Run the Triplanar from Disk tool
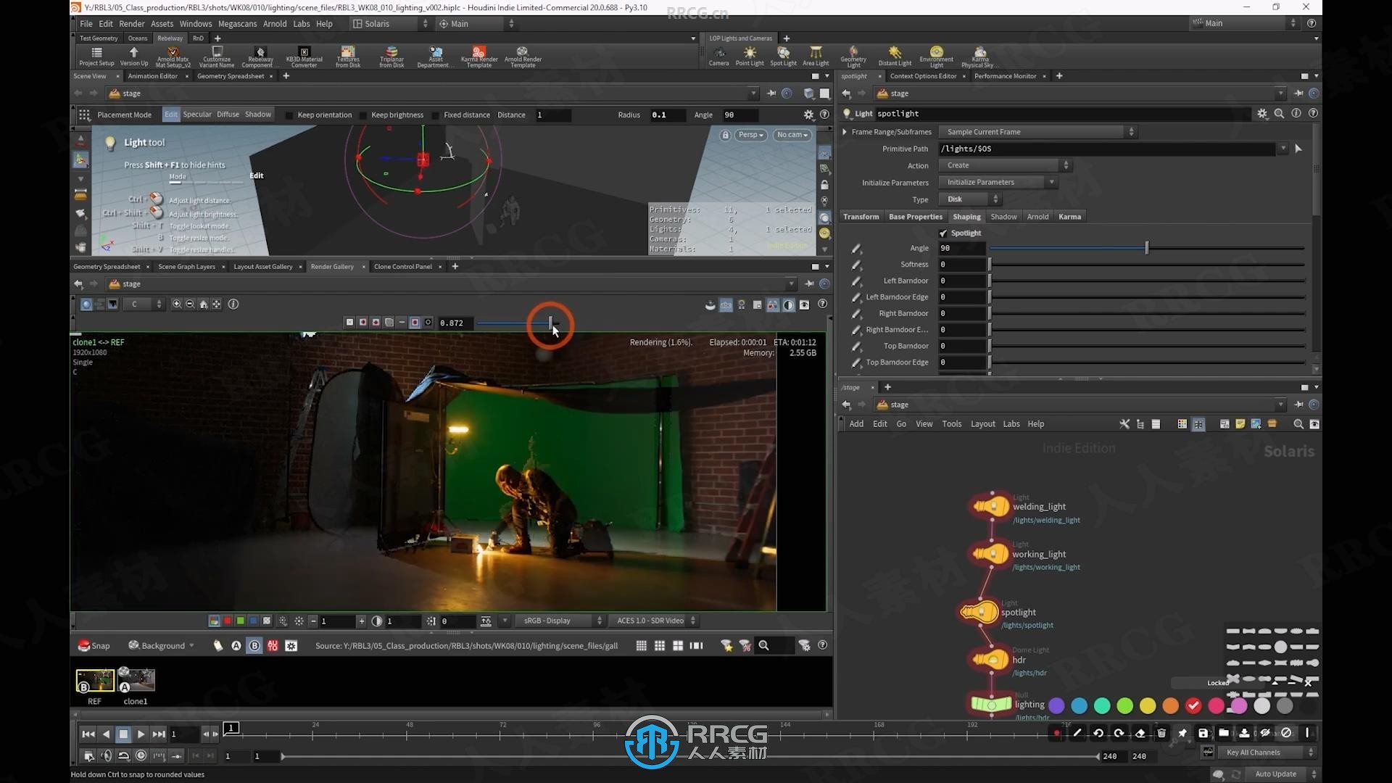The width and height of the screenshot is (1392, 783). pos(391,57)
